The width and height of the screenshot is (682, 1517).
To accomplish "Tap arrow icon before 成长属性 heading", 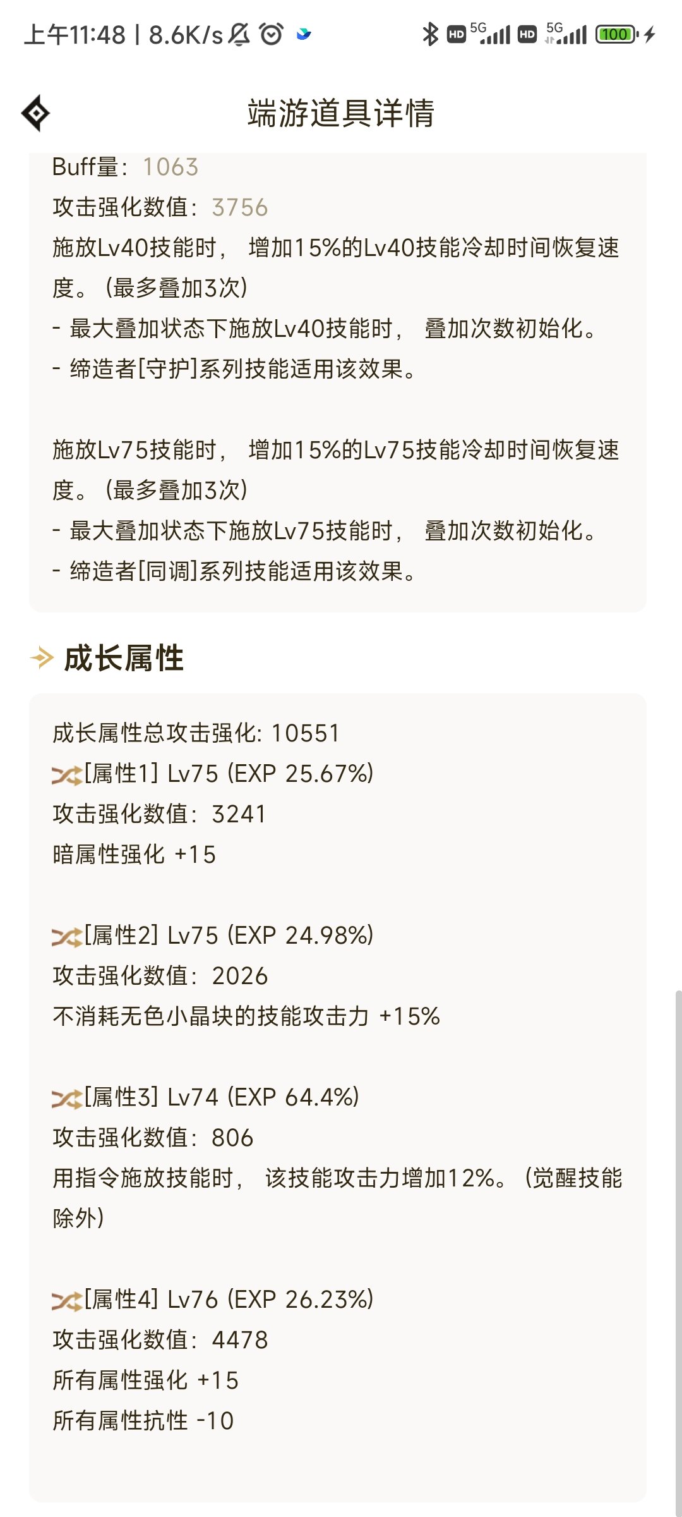I will [x=42, y=658].
